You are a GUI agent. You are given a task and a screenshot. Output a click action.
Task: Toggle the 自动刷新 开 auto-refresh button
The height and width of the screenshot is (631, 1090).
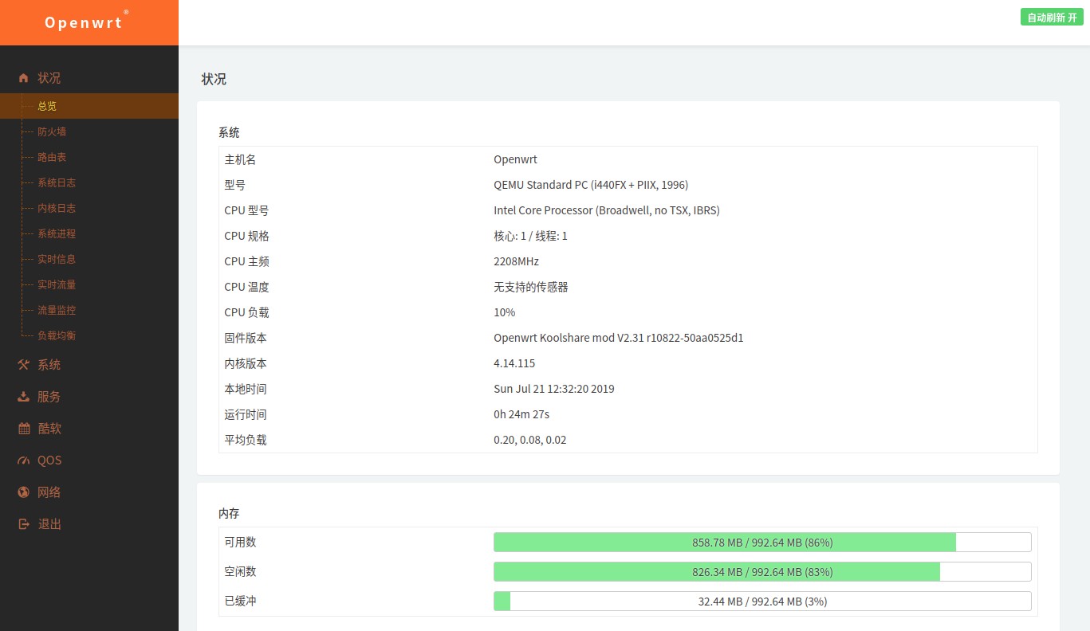point(1051,18)
